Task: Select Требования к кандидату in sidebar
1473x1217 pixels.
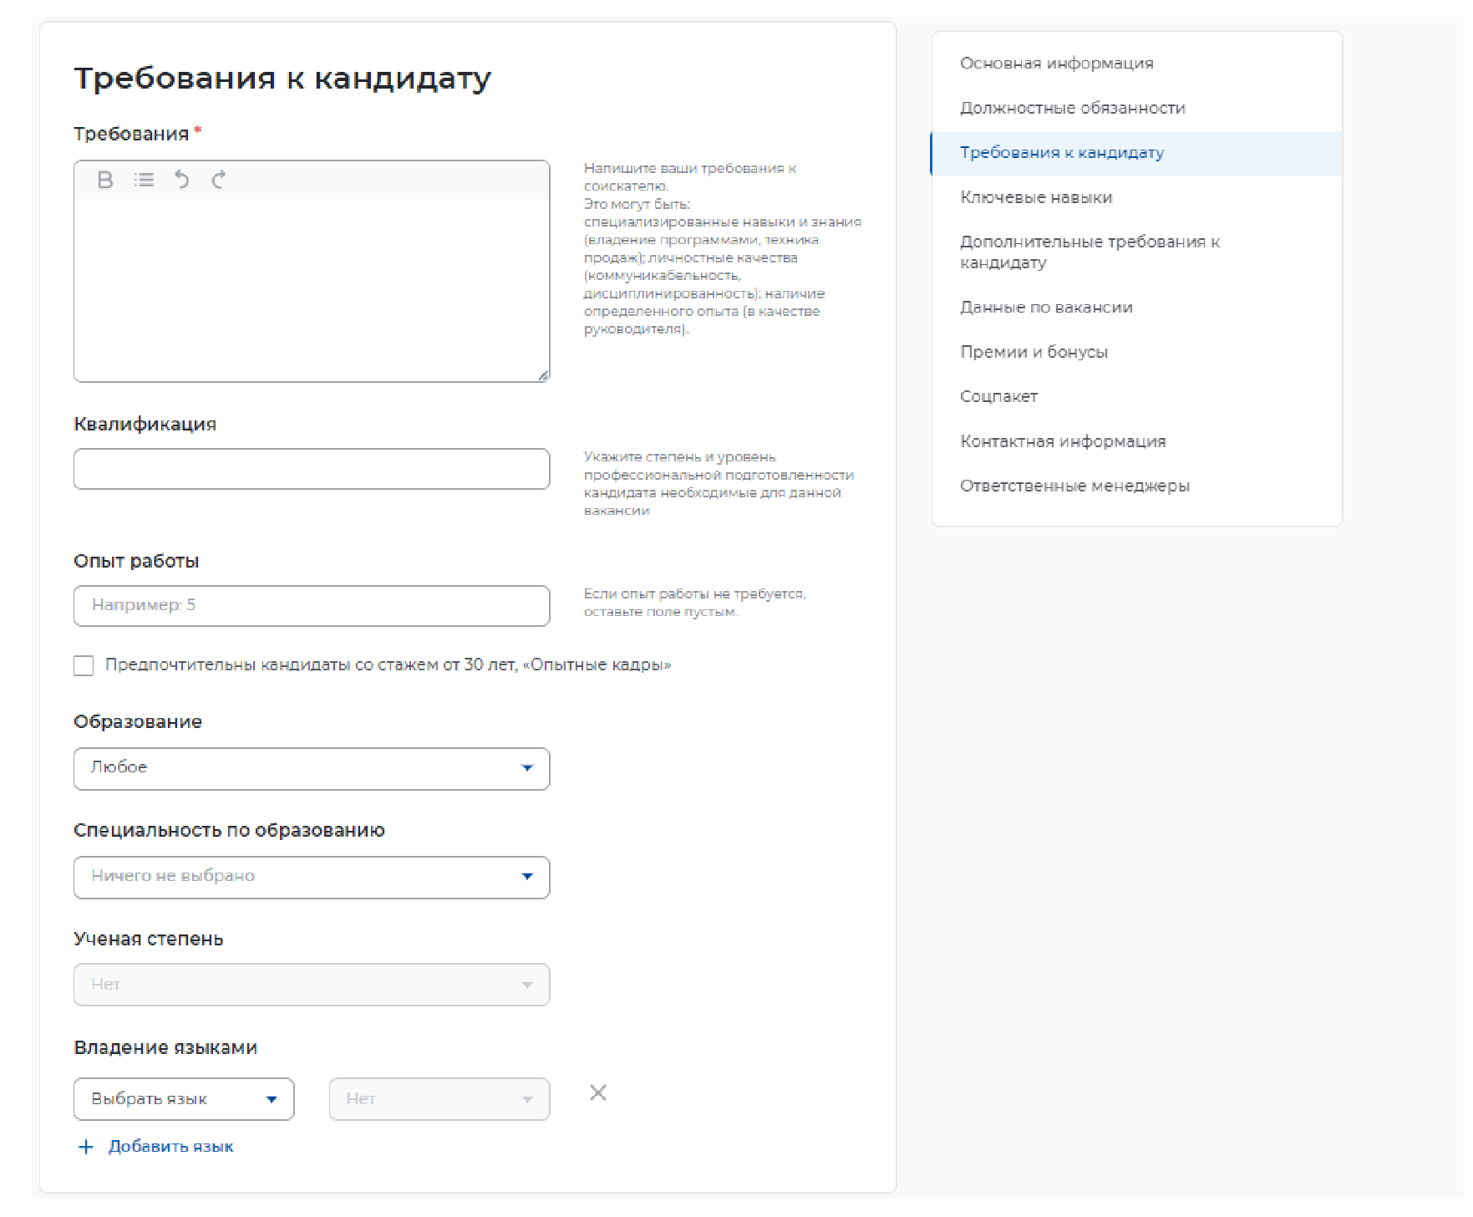Action: (x=1136, y=153)
